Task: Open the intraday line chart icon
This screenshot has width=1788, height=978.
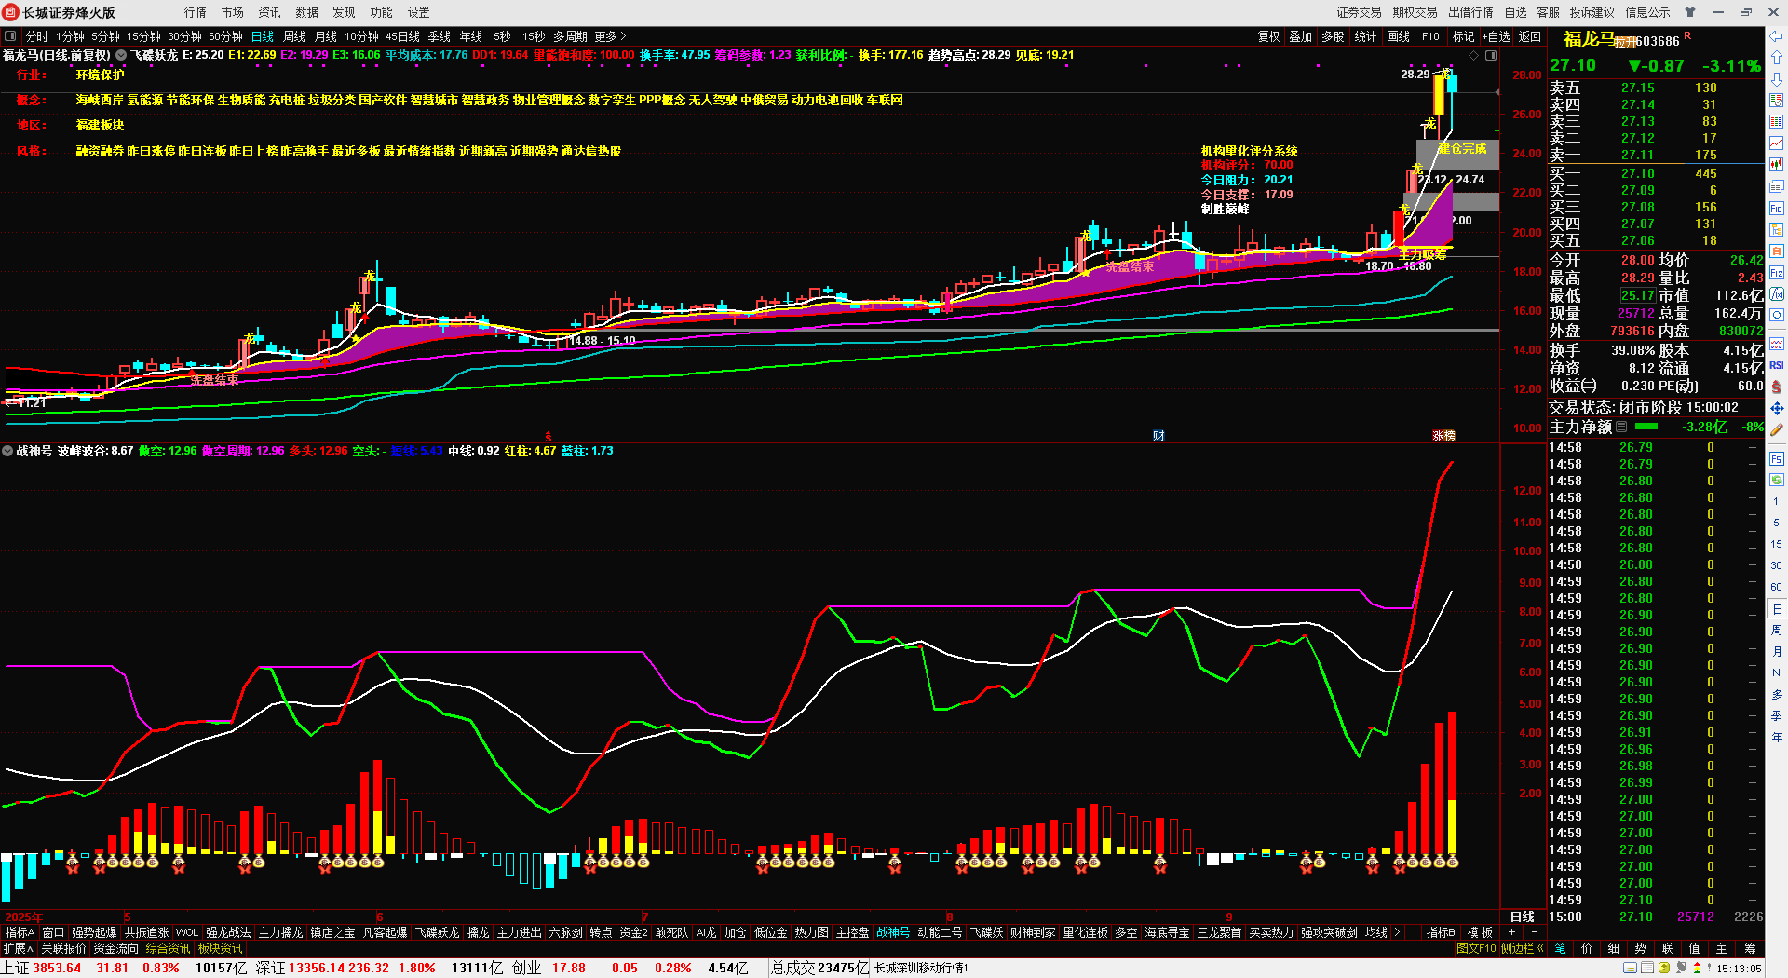Action: pos(1777,143)
